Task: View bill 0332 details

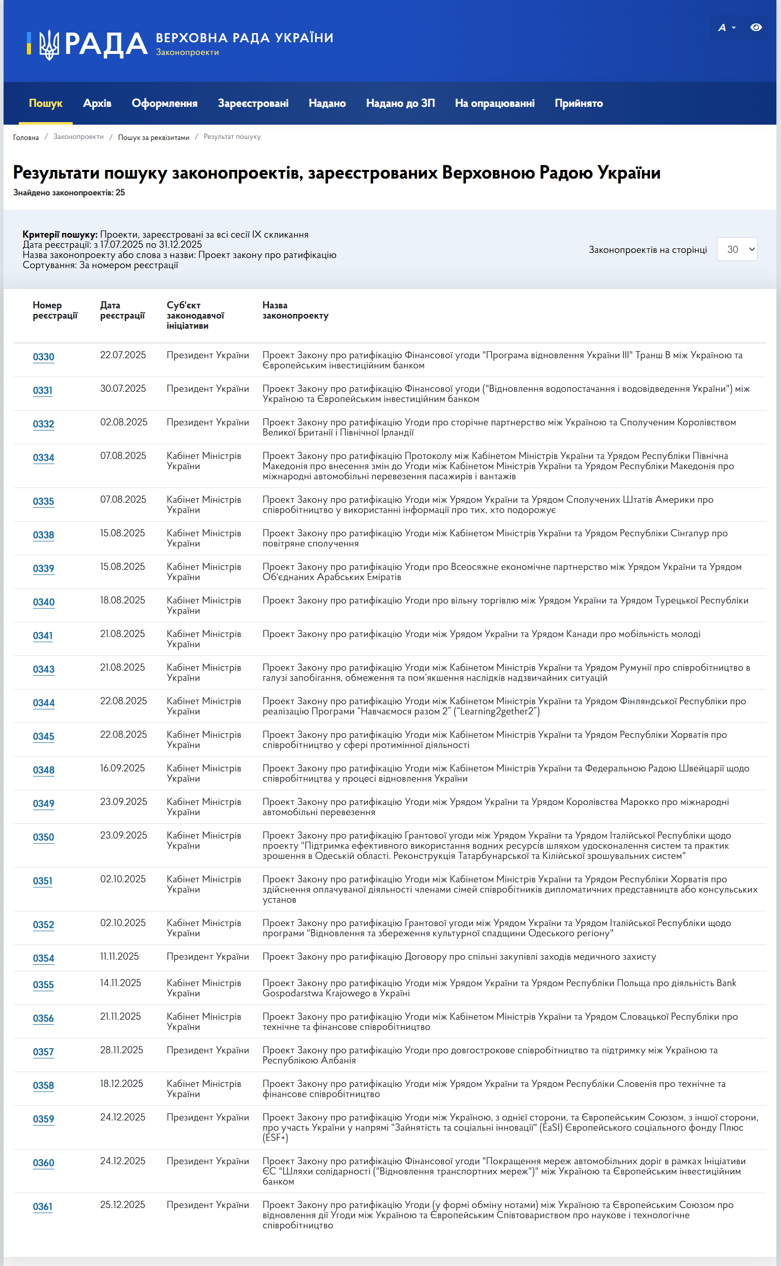Action: click(x=43, y=424)
